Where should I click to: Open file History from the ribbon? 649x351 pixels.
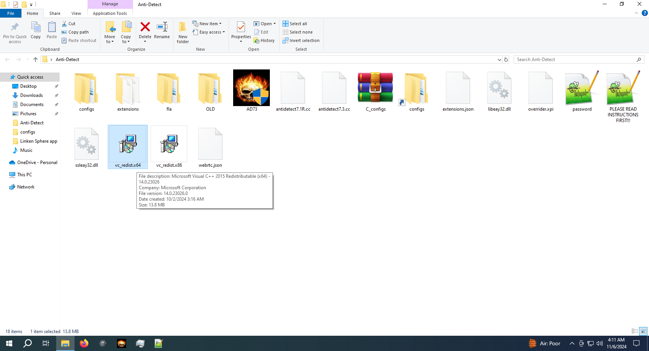(264, 40)
